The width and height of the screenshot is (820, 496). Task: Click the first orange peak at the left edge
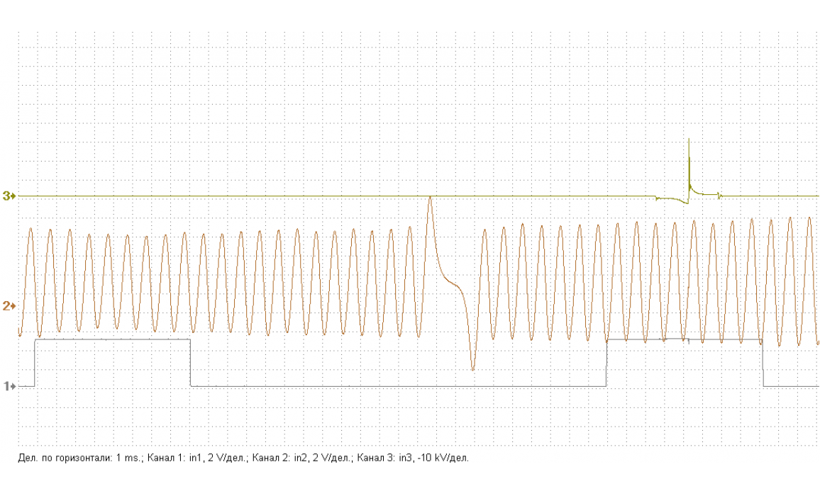coord(30,228)
